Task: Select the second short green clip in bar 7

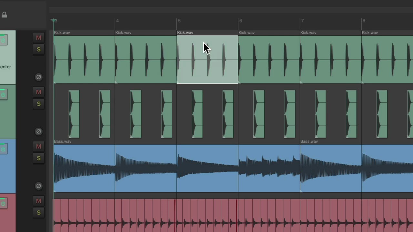Action: pyautogui.click(x=351, y=114)
